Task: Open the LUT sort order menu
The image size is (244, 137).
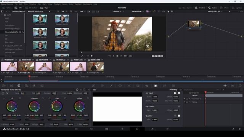Action: click(58, 11)
